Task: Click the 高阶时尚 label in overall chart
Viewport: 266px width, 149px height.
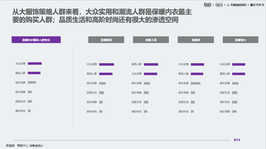Action: point(20,111)
